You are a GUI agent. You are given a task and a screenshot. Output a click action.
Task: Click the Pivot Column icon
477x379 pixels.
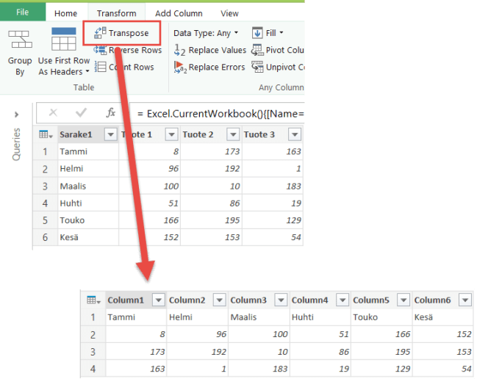(257, 50)
